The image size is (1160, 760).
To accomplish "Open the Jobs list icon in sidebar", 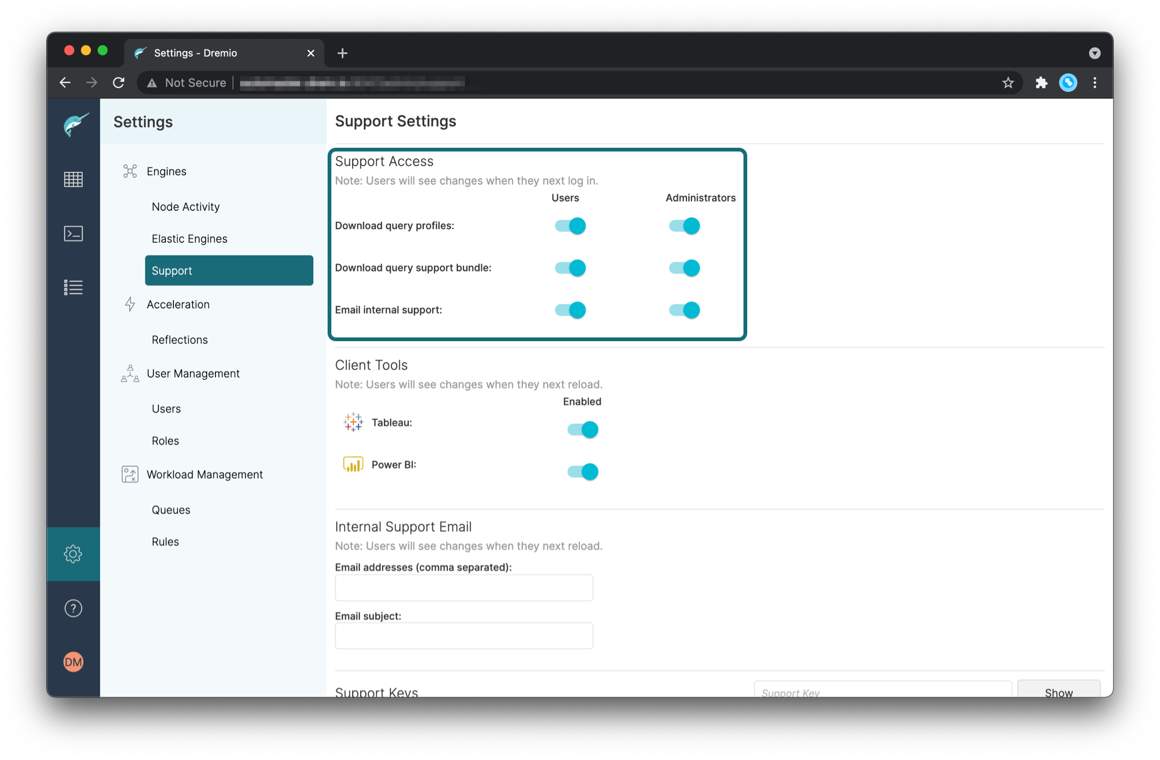I will tap(73, 287).
